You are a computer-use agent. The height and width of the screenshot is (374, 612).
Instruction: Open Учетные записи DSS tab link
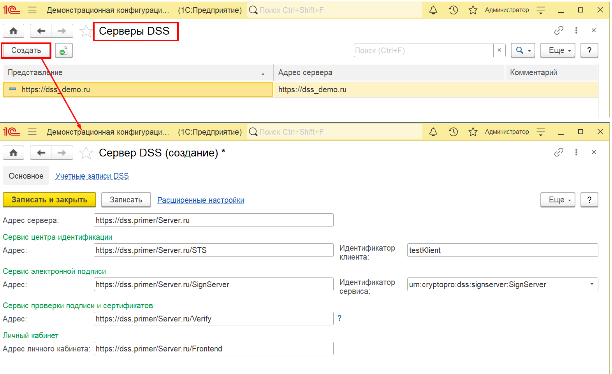coord(92,176)
